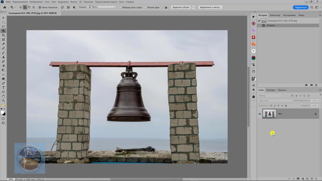The height and width of the screenshot is (181, 322).
Task: Create a new layer plus icon
Action: (x=312, y=179)
